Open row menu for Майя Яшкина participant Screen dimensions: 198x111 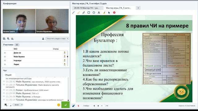[5, 57]
